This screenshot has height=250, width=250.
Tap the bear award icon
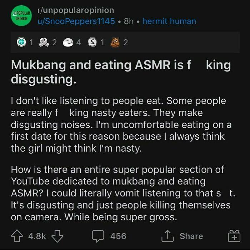(116, 42)
